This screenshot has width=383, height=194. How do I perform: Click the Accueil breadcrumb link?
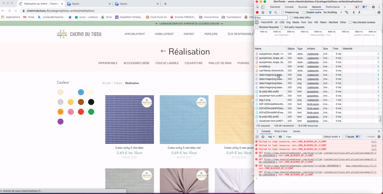(x=106, y=83)
